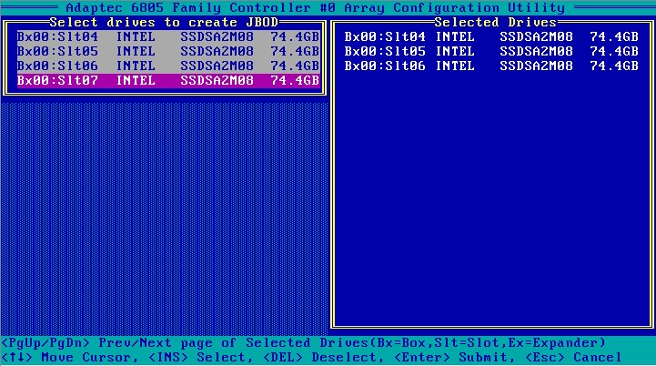The image size is (656, 366).
Task: Select the Bx00:Slt05 drive in the JBOD list
Action: [x=168, y=52]
